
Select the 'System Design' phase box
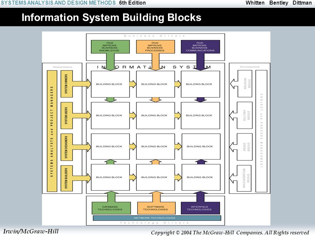245,147
